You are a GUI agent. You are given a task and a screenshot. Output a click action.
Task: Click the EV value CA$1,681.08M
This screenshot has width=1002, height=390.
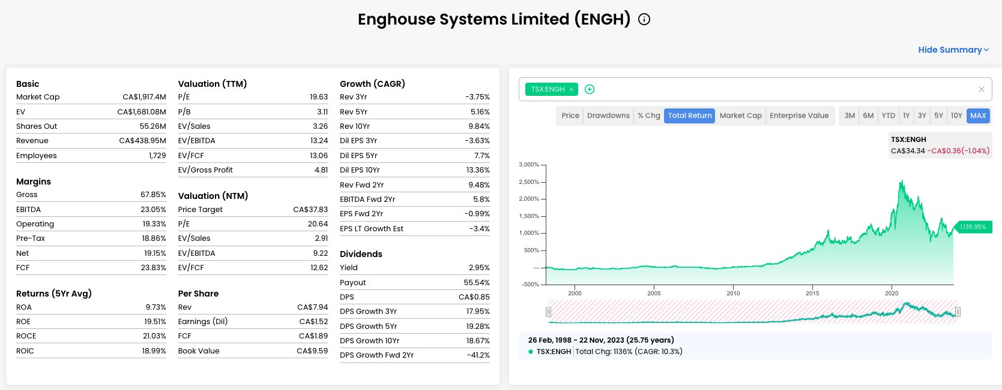(x=142, y=111)
